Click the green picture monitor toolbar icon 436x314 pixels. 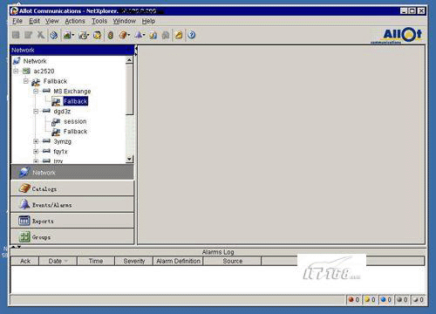point(67,35)
